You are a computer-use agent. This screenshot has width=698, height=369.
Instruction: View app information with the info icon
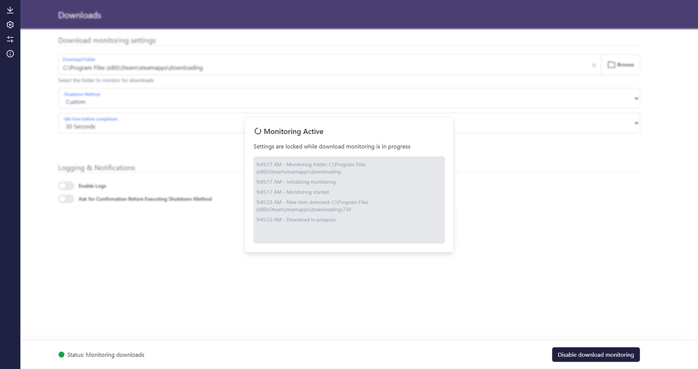(10, 53)
